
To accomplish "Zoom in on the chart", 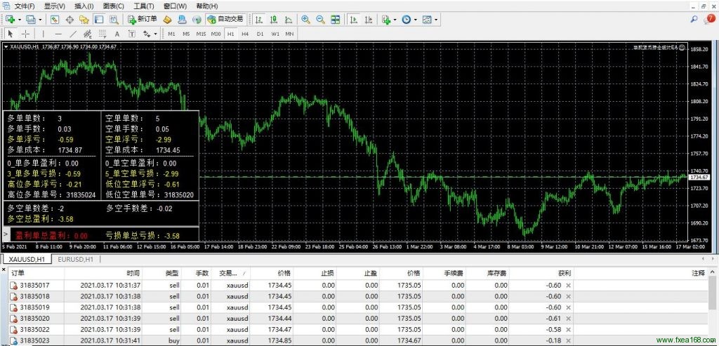I will tap(306, 19).
